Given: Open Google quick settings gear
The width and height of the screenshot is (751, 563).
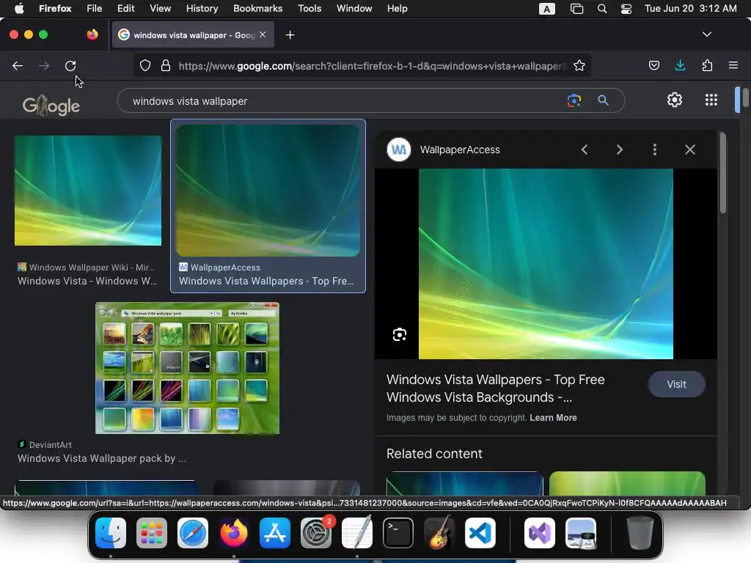Looking at the screenshot, I should (675, 100).
